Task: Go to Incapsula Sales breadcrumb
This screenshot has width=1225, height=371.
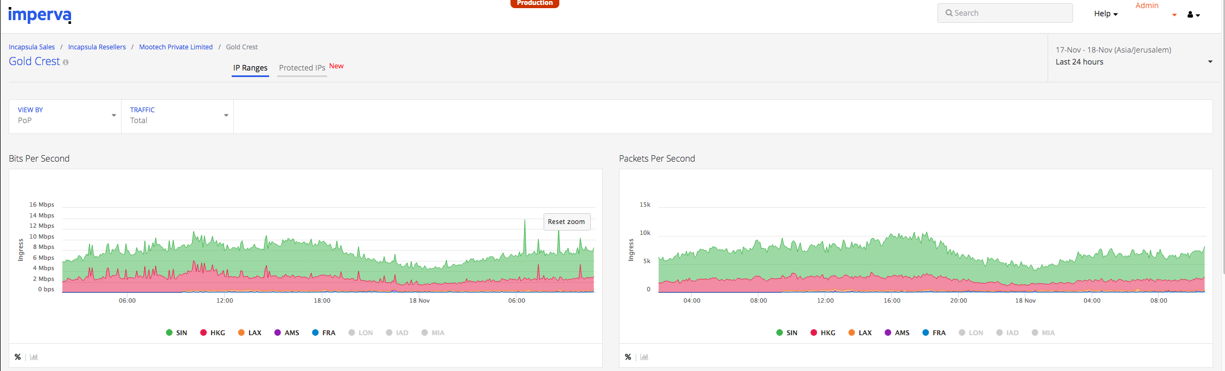Action: (x=31, y=47)
